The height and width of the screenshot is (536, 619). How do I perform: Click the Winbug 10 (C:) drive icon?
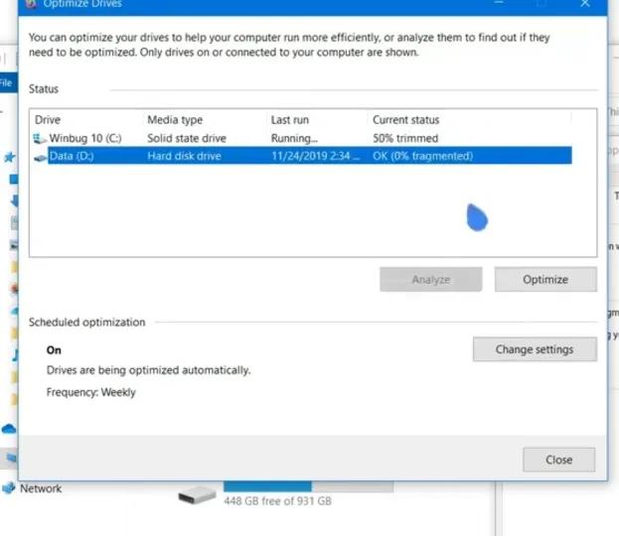coord(40,138)
